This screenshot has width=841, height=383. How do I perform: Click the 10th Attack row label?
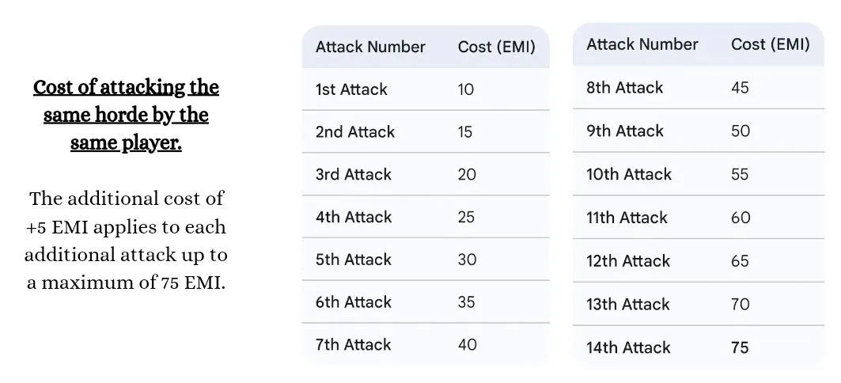[x=628, y=174]
